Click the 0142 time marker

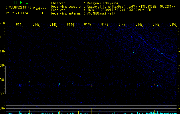36,25
